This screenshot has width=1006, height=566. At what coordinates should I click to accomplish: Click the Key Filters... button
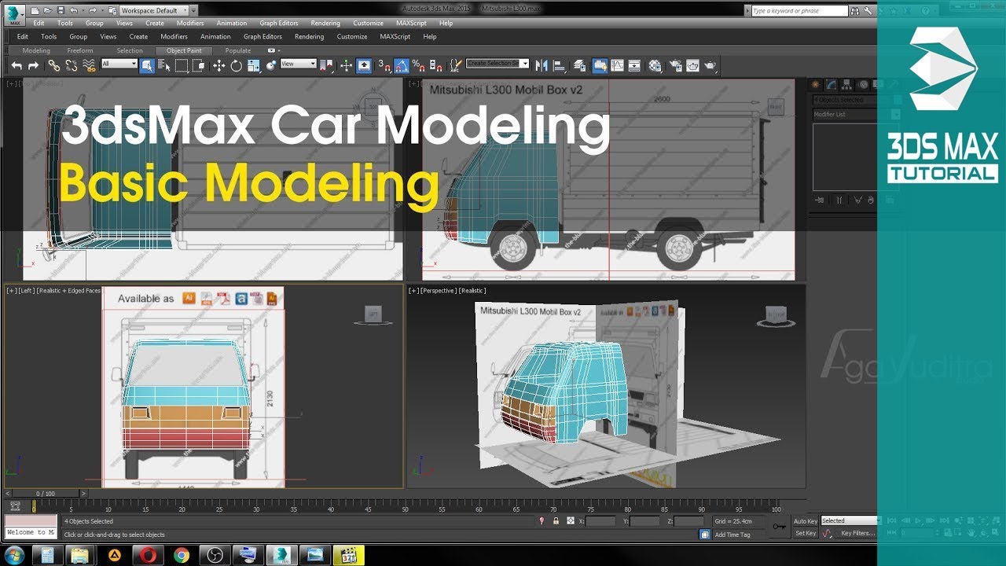(857, 533)
